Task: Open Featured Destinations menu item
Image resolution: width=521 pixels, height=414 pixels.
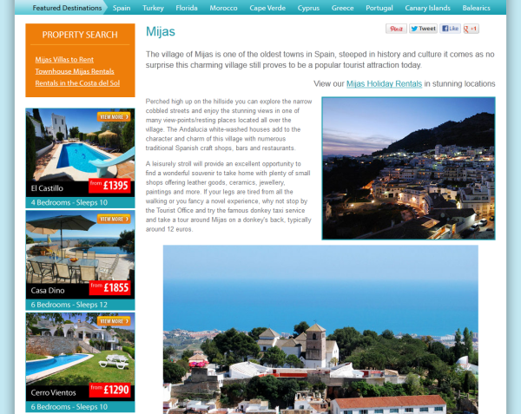Action: [x=67, y=8]
